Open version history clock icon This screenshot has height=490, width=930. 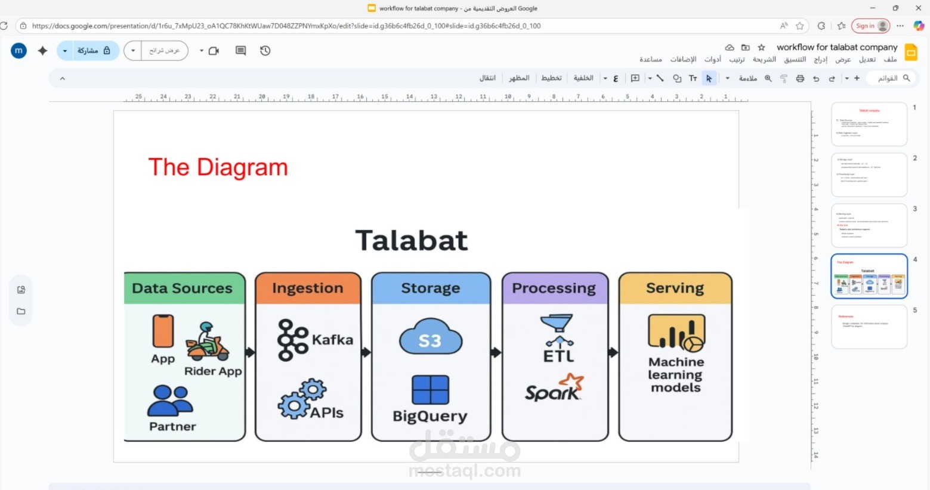pos(265,51)
